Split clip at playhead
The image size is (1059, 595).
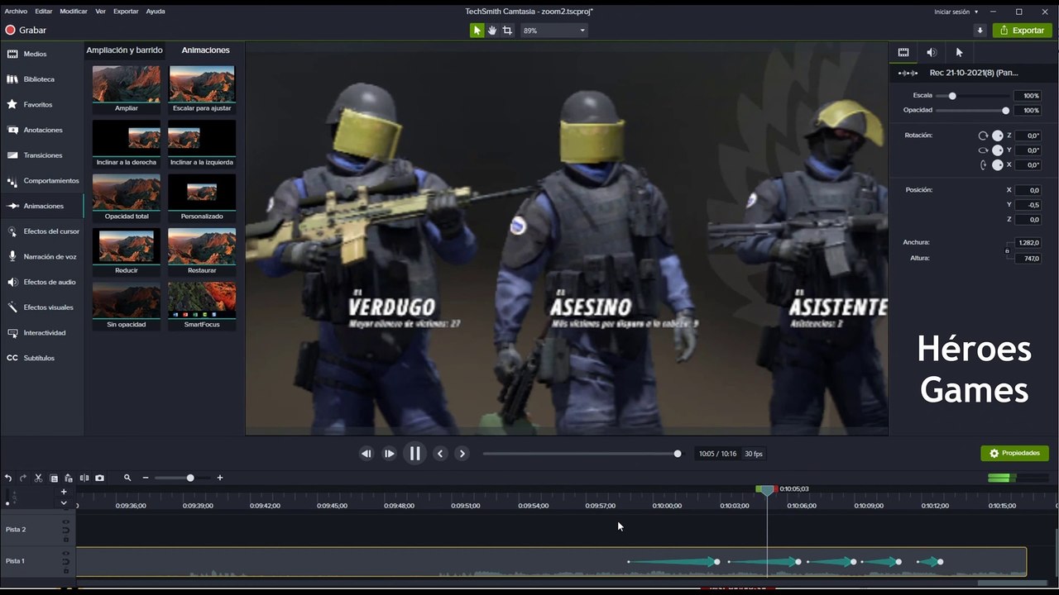click(x=84, y=478)
